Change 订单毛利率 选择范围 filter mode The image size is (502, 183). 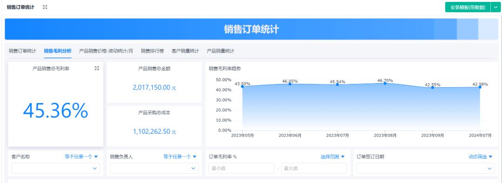pos(333,157)
